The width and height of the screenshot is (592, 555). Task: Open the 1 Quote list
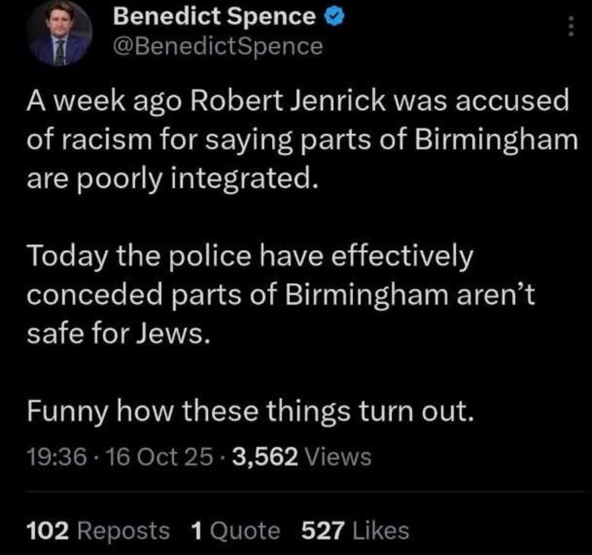pyautogui.click(x=236, y=530)
